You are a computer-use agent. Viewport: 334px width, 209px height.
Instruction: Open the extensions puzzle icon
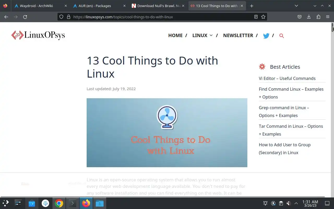click(318, 17)
